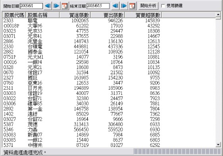Sort by 買賣超張數 column header
Image resolution: width=223 pixels, height=156 pixels.
tap(143, 15)
